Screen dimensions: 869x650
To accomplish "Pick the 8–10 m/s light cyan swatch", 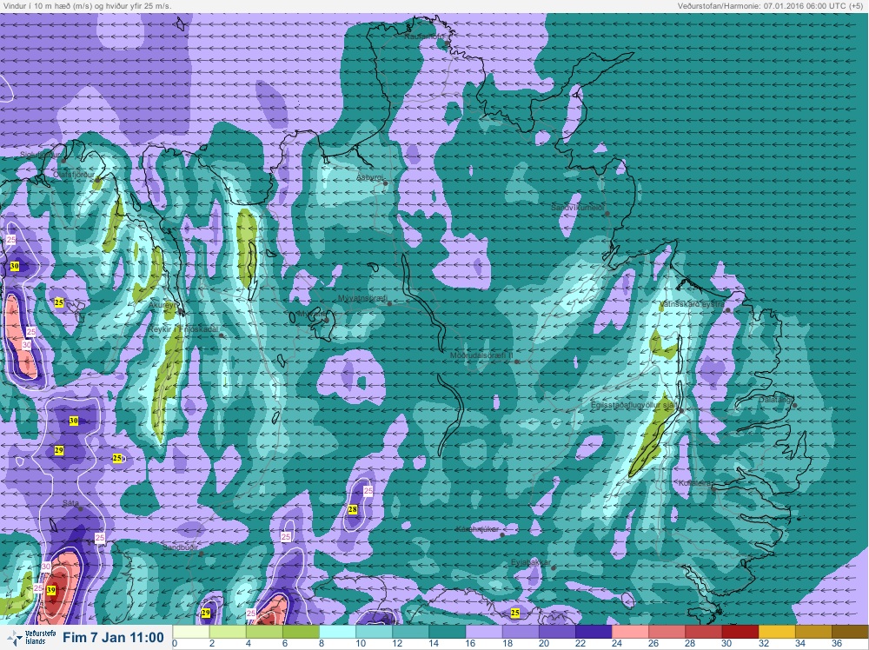I will [337, 632].
